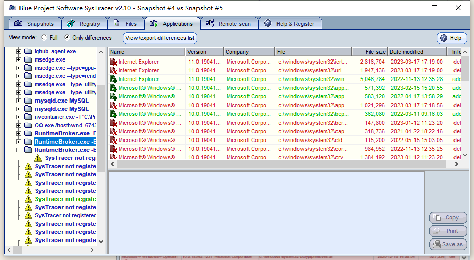The image size is (474, 260).
Task: Click folder icon of second mysqld.exe MySQL
Action: point(28,109)
